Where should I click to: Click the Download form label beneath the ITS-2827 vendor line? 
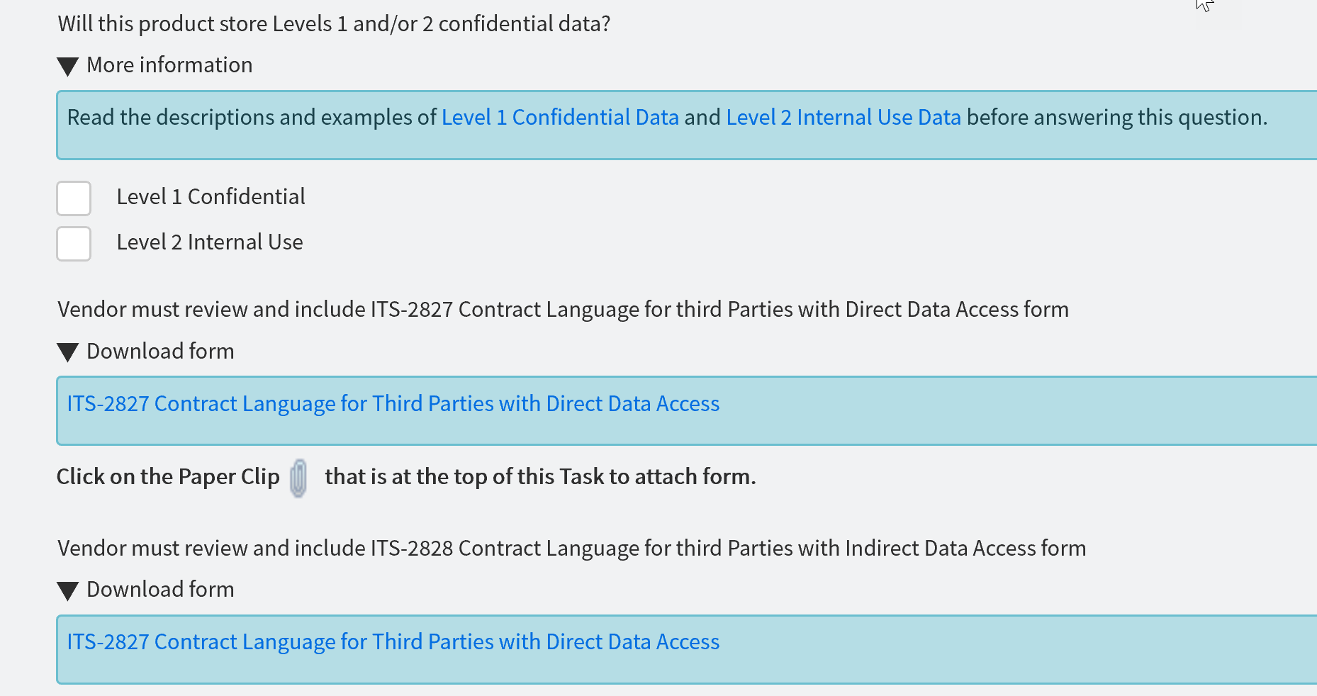pyautogui.click(x=160, y=352)
